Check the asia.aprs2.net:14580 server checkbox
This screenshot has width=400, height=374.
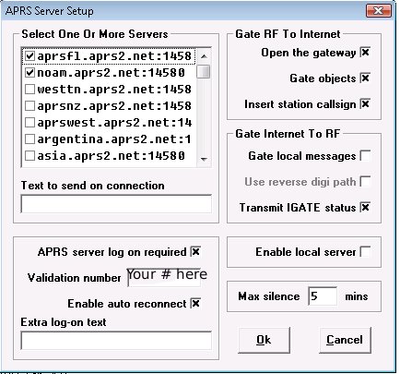(x=29, y=156)
